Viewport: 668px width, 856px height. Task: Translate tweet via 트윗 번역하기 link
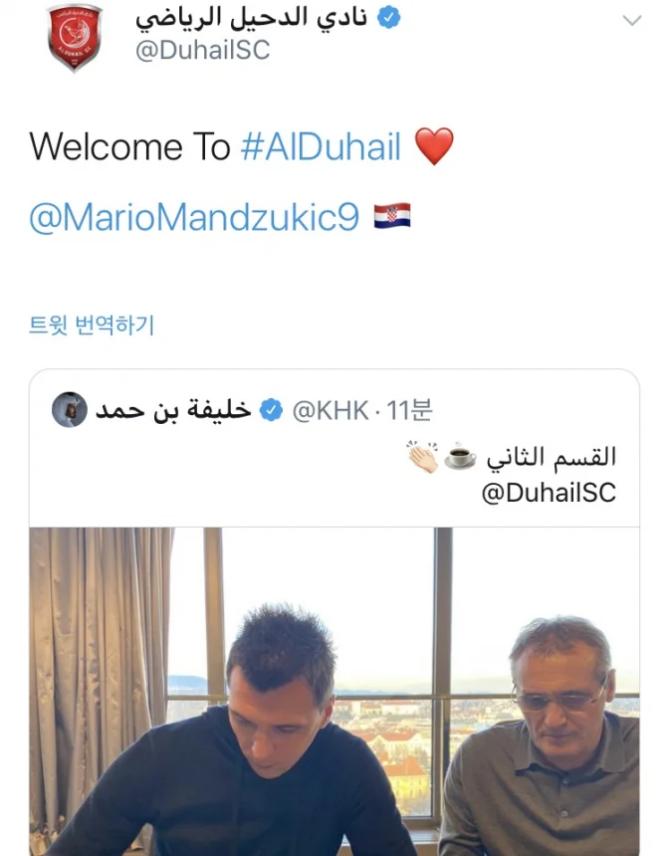92,324
